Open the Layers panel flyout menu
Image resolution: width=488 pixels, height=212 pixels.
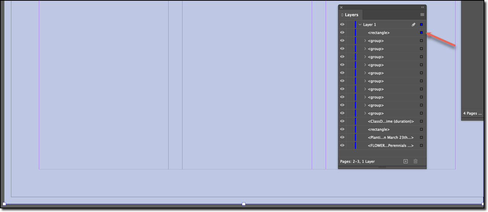[x=422, y=14]
